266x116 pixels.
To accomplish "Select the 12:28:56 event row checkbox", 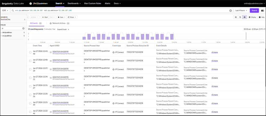I will 30,95.
